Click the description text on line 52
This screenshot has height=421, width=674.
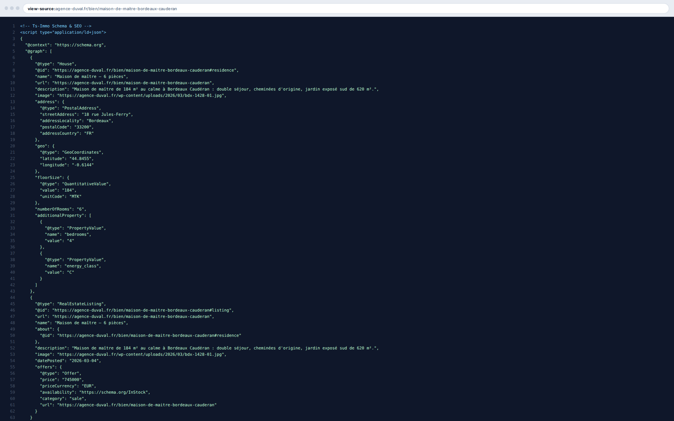[x=224, y=348]
